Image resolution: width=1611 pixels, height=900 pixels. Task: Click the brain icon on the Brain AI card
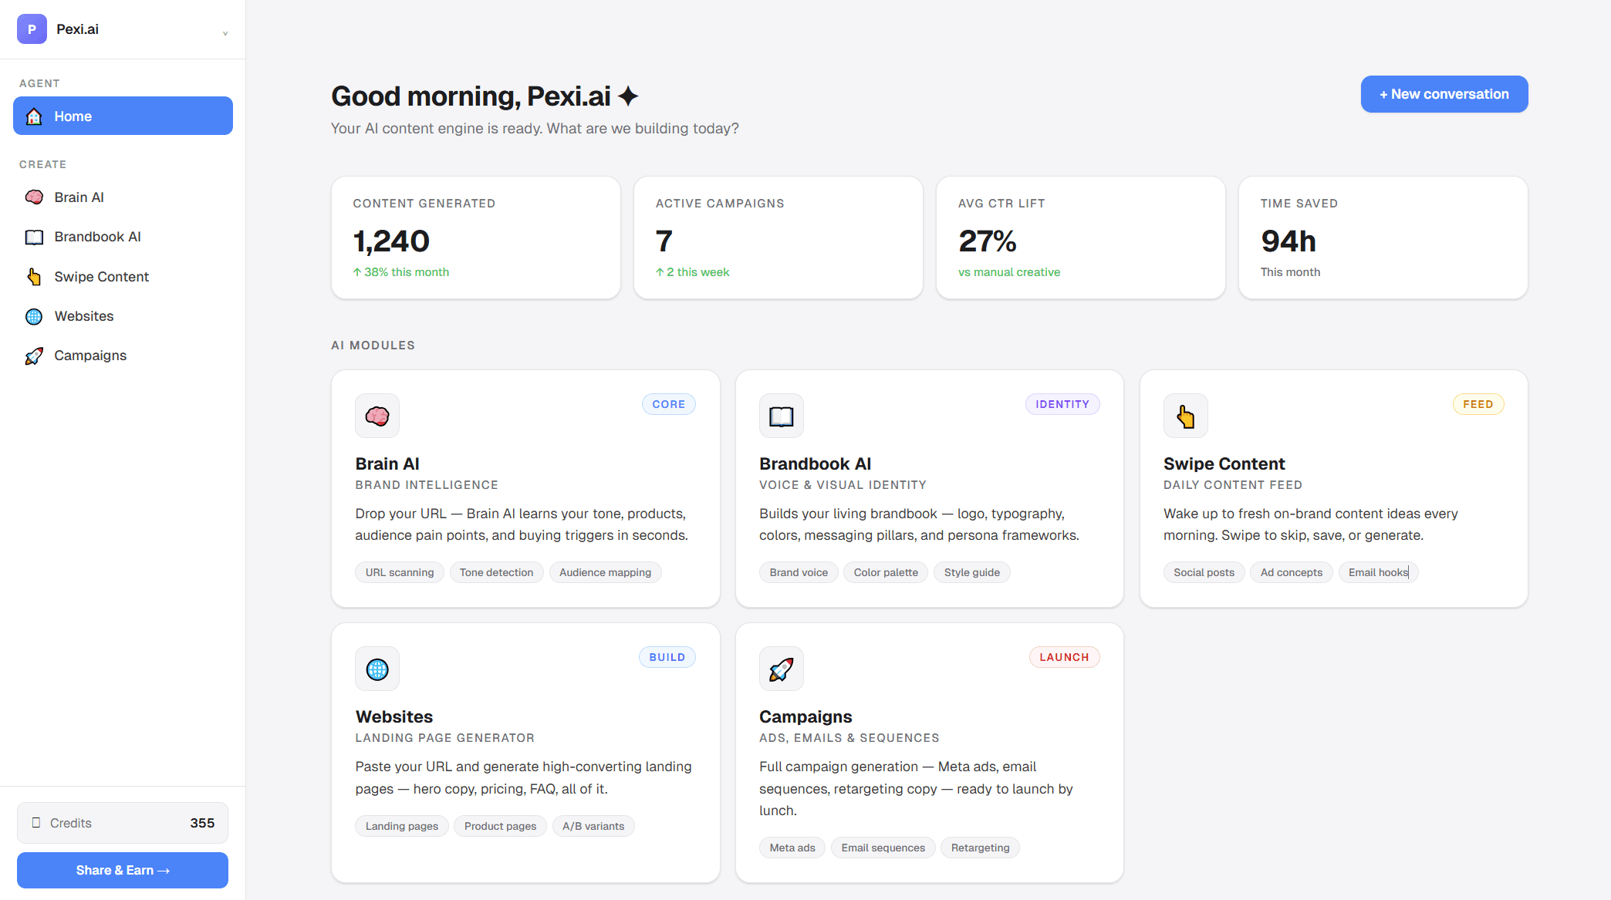point(377,415)
